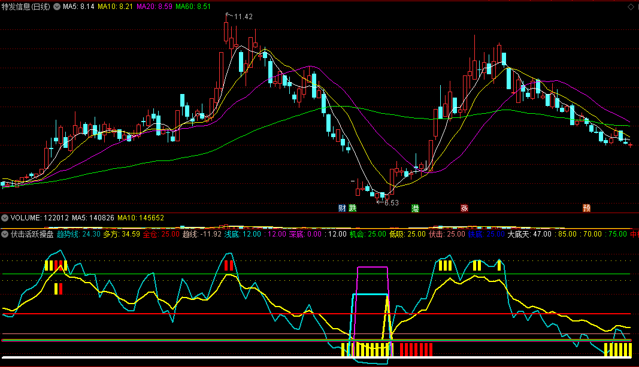
Task: Click the VOLUME: 122012 readout
Action: click(40, 218)
